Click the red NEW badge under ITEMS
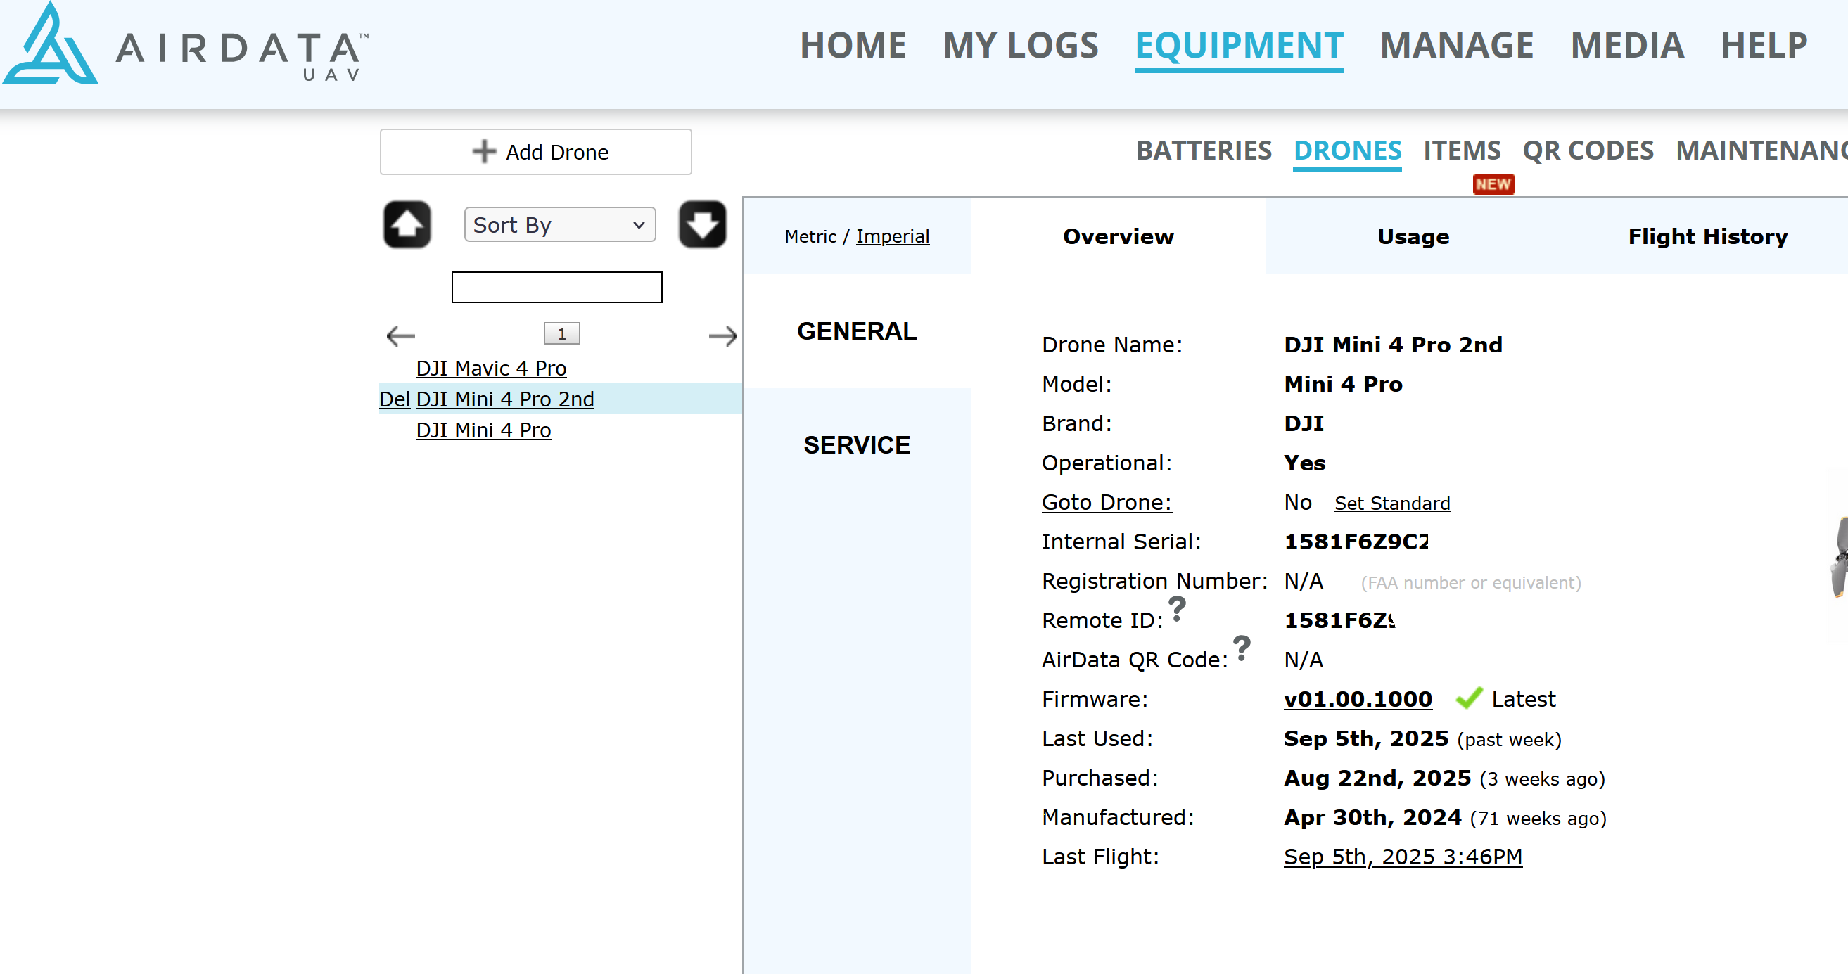This screenshot has height=974, width=1848. (x=1493, y=184)
